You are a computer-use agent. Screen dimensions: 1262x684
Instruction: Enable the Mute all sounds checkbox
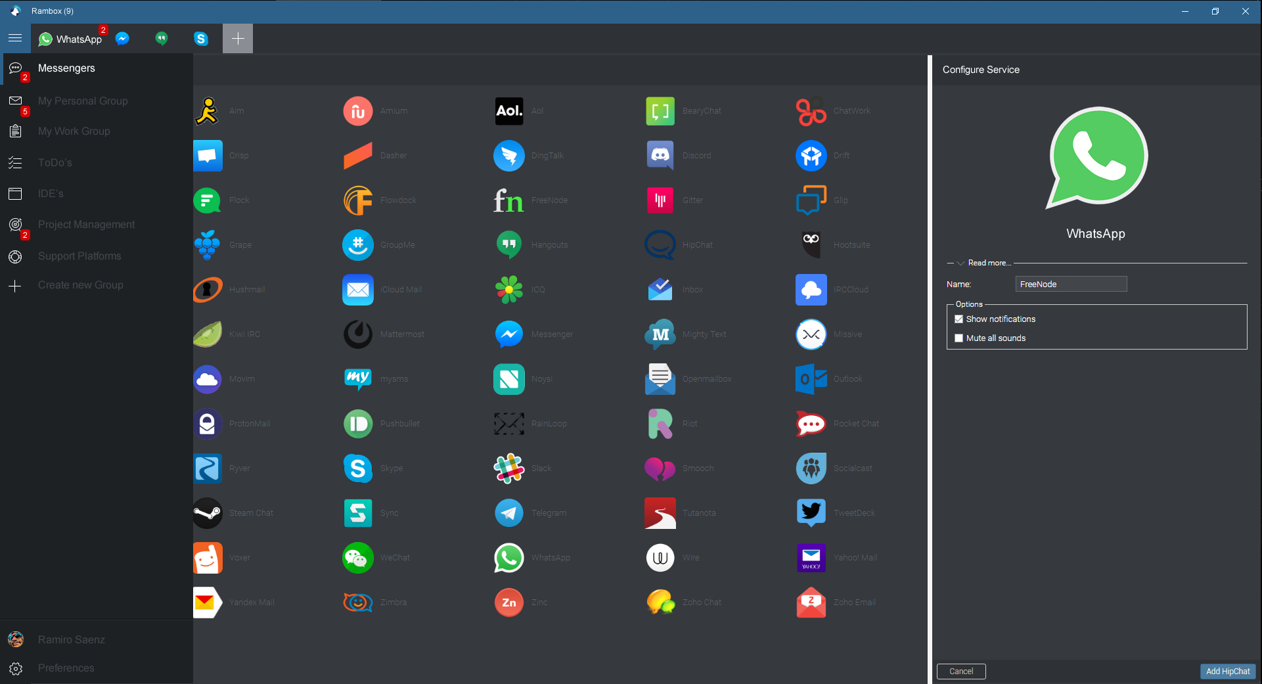958,338
